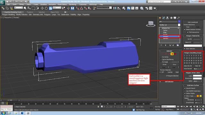Image resolution: width=205 pixels, height=115 pixels.
Task: Choose the Rectangular Selection Region tool
Action: tap(33, 8)
